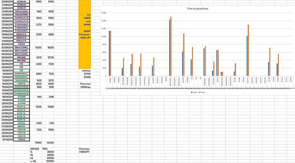
Task: Select the '15000 JPY' cell
Action: [85, 38]
